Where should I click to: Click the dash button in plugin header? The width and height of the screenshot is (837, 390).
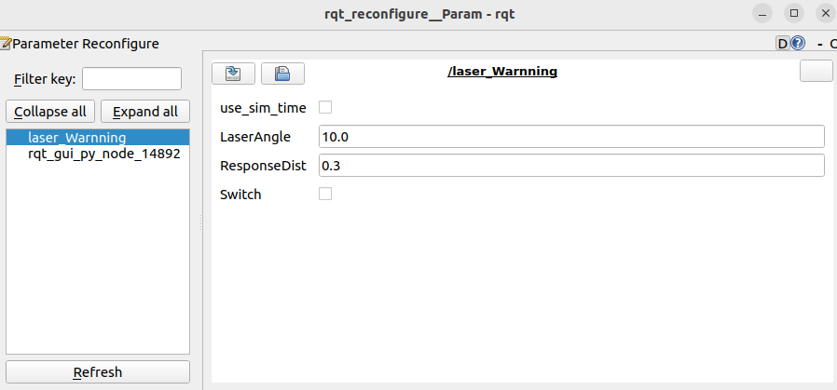tap(820, 45)
